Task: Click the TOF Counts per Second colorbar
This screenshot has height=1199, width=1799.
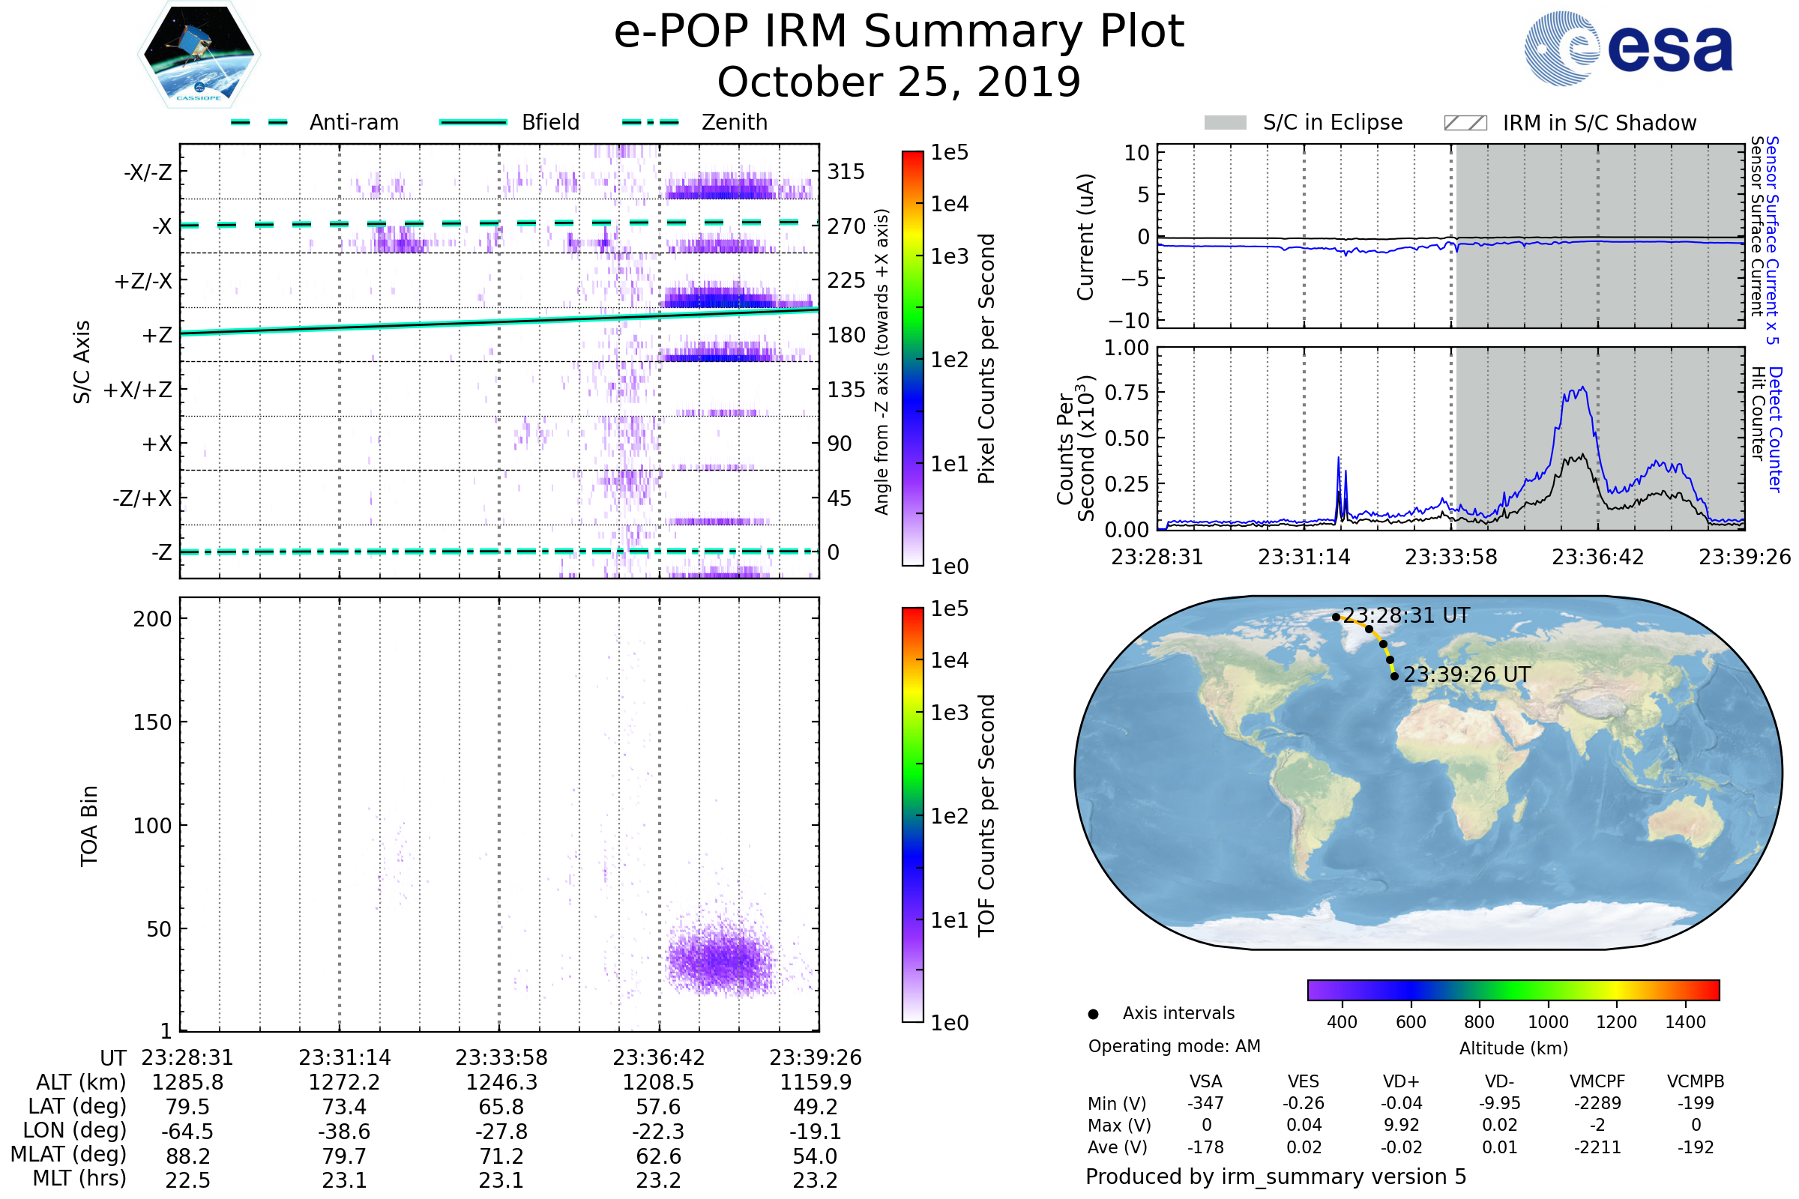Action: [912, 815]
